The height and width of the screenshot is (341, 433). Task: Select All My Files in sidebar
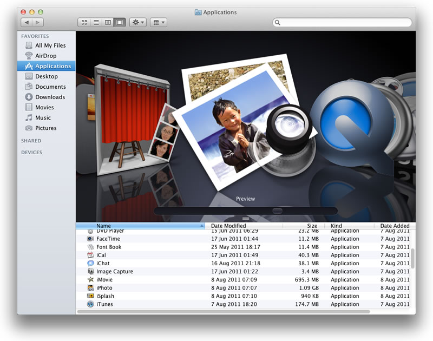(x=50, y=45)
